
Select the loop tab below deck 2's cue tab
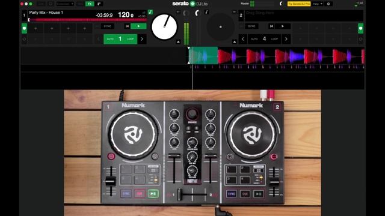point(360,39)
